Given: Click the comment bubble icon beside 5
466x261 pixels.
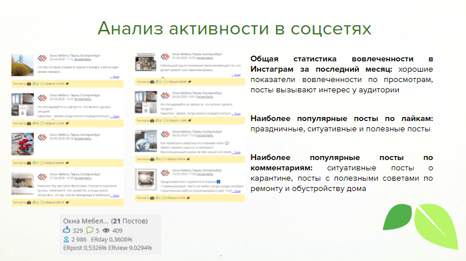Looking at the screenshot, I should (x=90, y=230).
